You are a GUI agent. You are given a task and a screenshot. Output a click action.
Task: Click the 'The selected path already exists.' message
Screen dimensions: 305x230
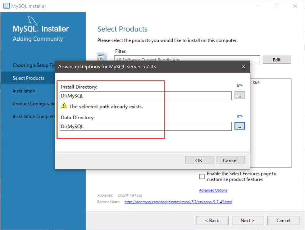pos(106,106)
